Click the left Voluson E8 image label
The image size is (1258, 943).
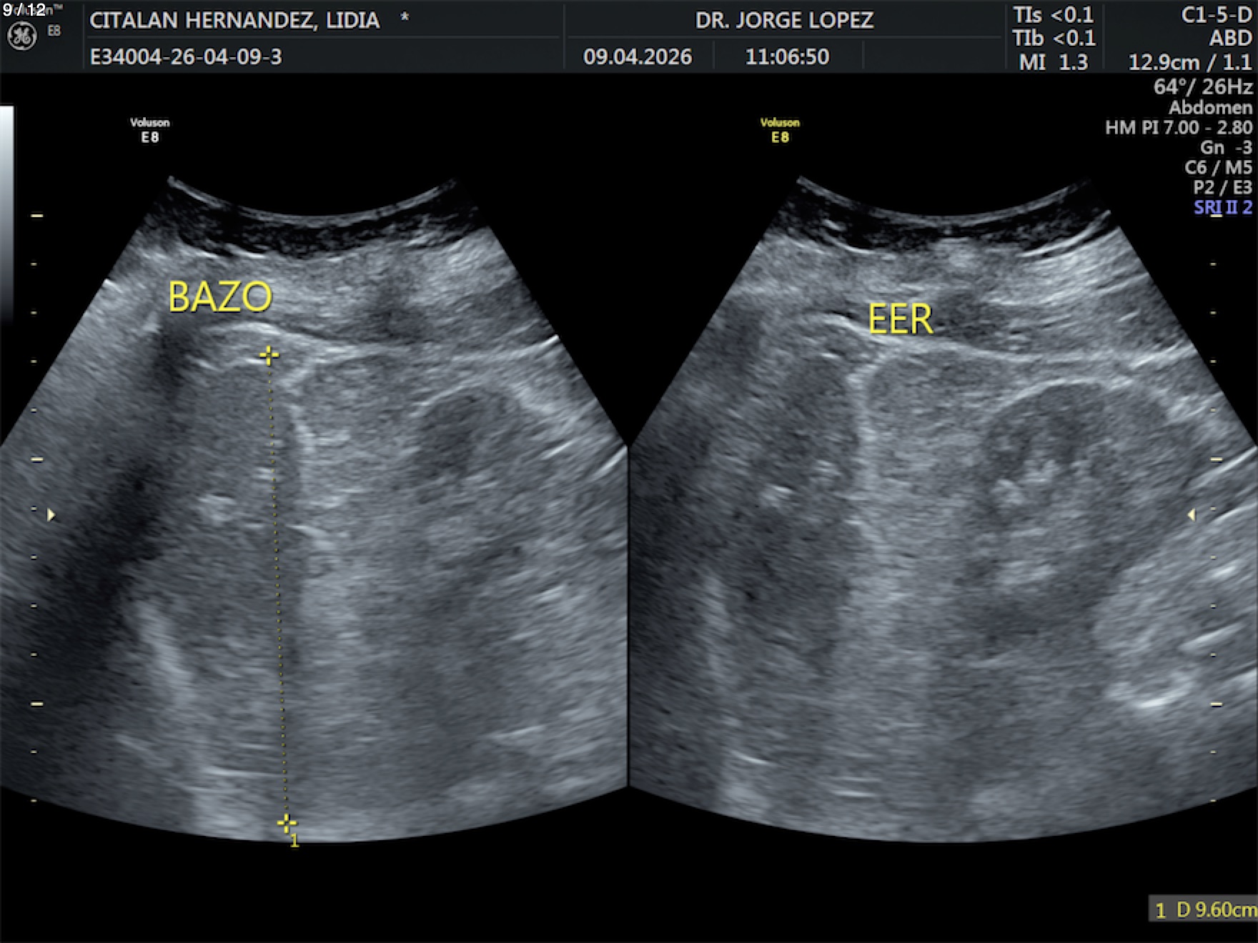point(149,130)
